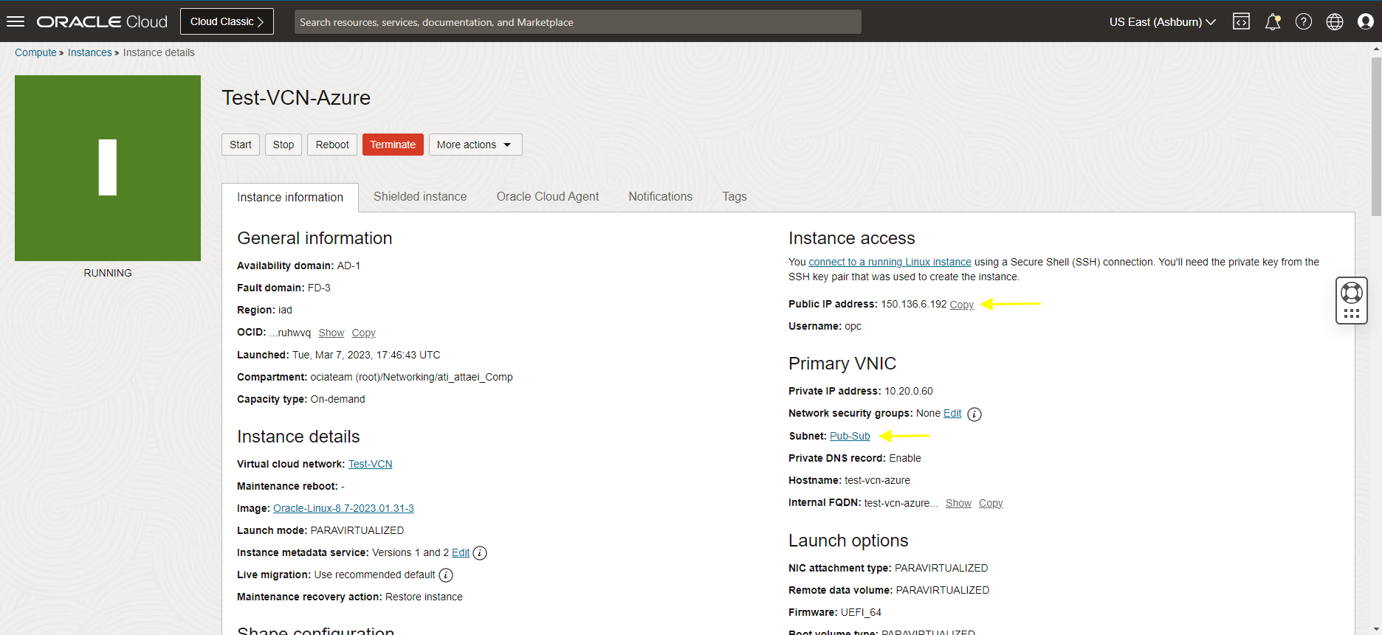This screenshot has height=635, width=1382.
Task: Click the vertical page scrollbar
Action: click(1376, 136)
